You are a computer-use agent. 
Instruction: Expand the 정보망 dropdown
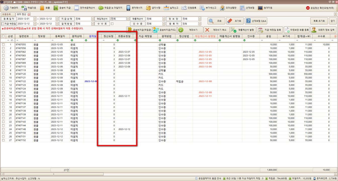tap(200, 19)
